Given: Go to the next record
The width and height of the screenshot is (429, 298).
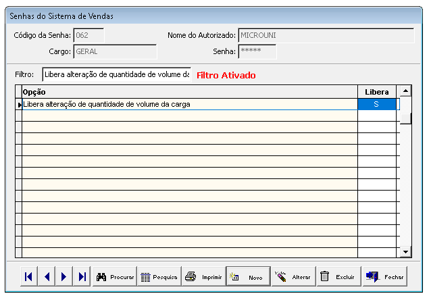Looking at the screenshot, I should (x=64, y=276).
